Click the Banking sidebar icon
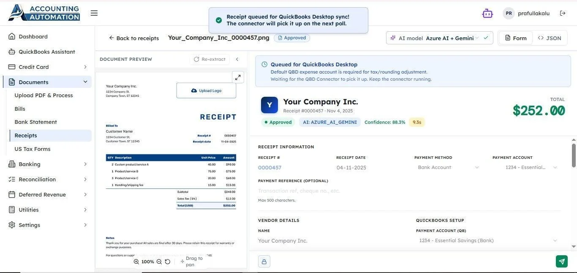 point(12,164)
